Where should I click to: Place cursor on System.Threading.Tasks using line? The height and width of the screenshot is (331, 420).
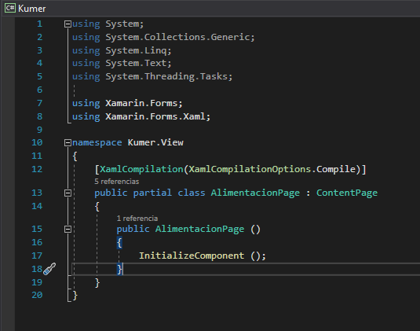tap(152, 76)
